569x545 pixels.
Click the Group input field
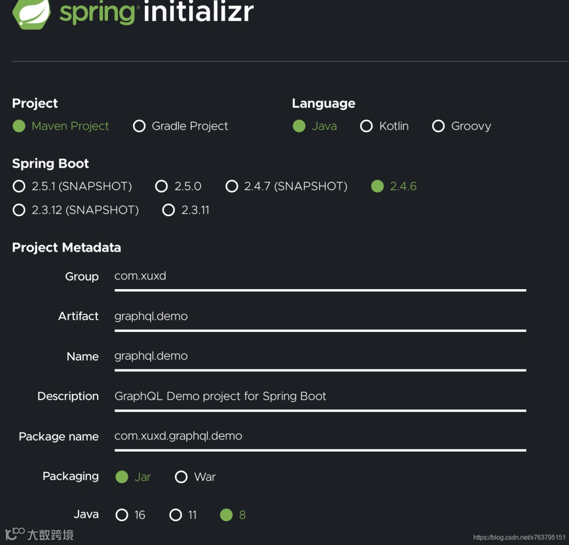pos(320,276)
